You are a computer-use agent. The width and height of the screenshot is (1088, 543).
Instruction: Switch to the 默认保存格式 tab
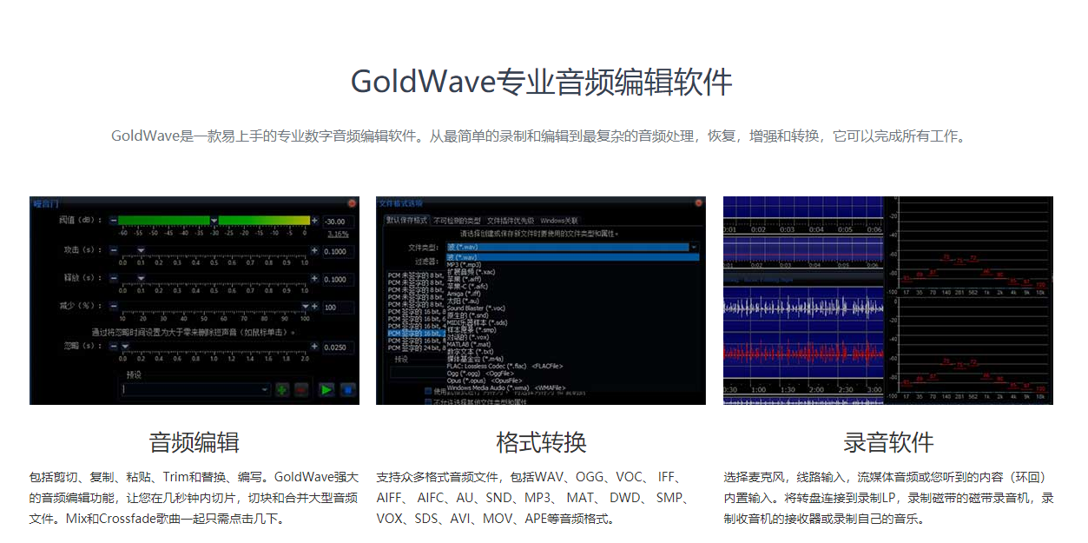coord(406,221)
